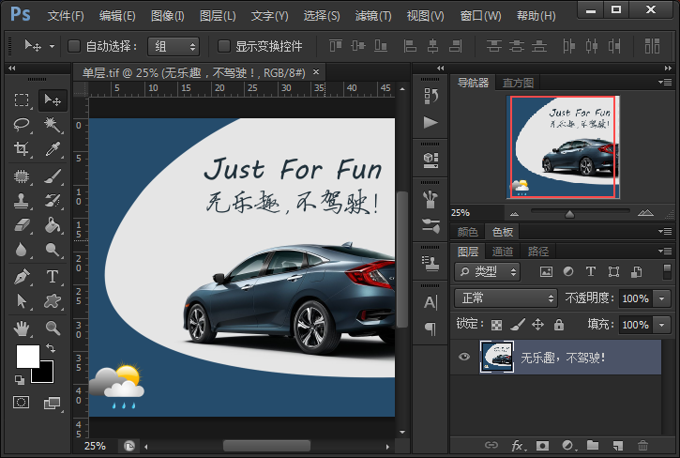This screenshot has height=458, width=680.
Task: Switch to the 通道 tab
Action: 503,252
